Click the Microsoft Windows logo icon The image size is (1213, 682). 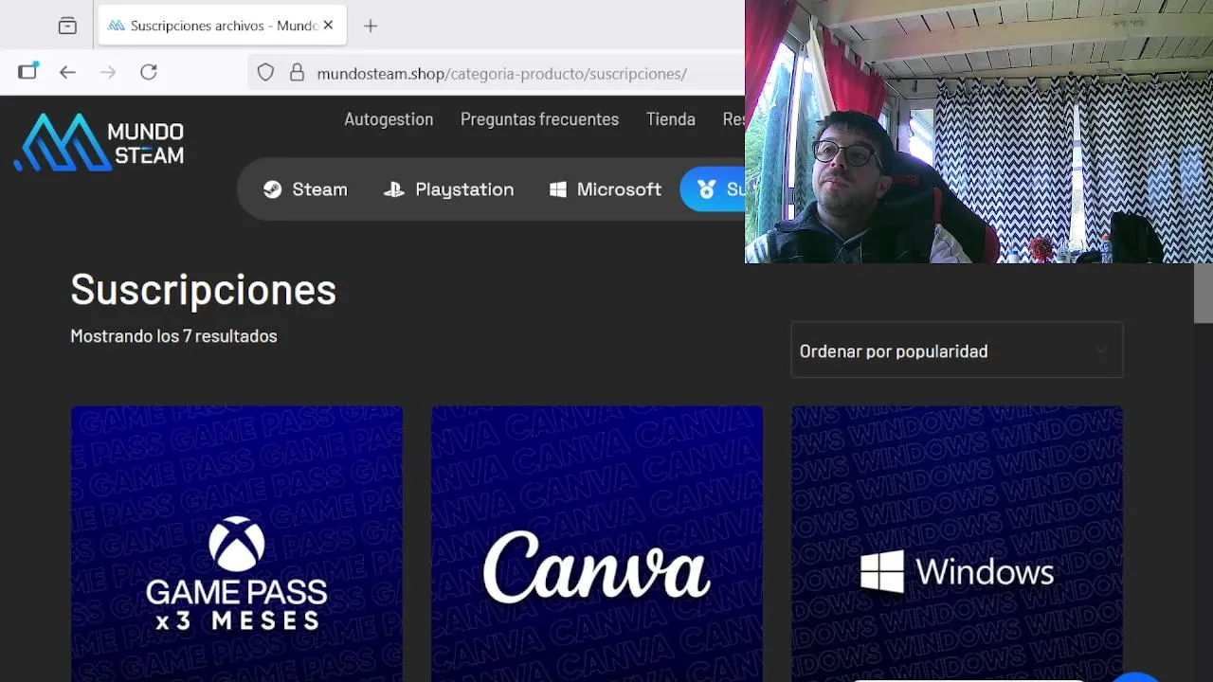558,189
